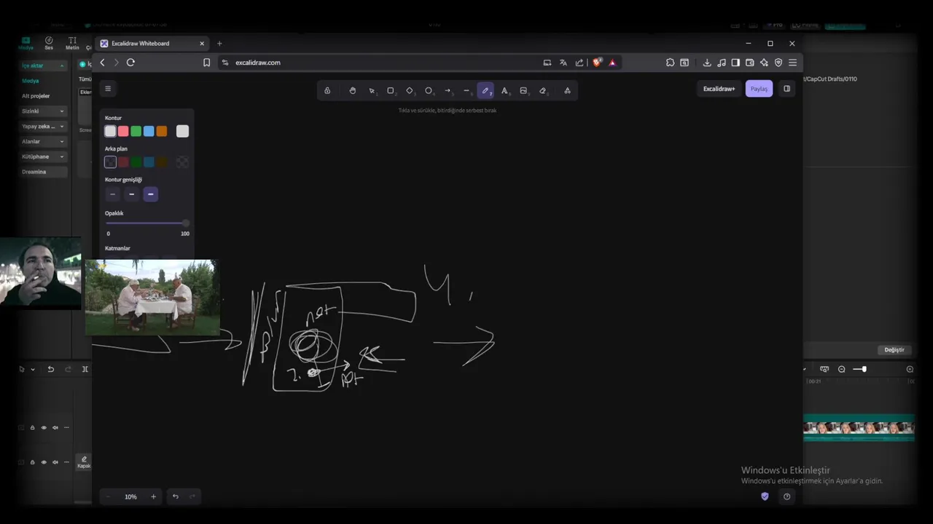Image resolution: width=933 pixels, height=524 pixels.
Task: Open the Brave Rewards triangle icon
Action: pyautogui.click(x=612, y=63)
